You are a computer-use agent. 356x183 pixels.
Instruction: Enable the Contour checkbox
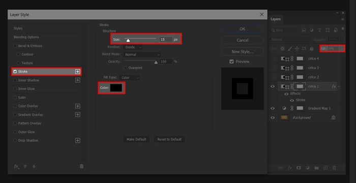(19, 54)
